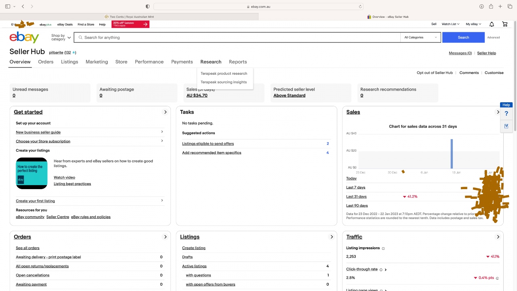Select Last 90 days sales range

click(x=357, y=206)
